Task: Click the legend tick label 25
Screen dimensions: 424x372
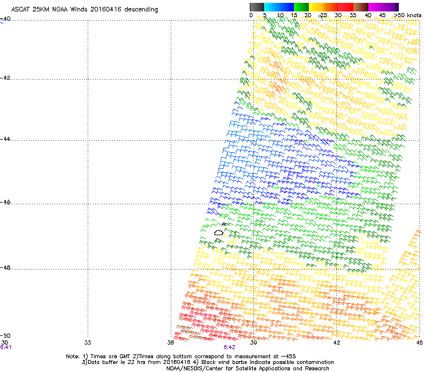Action: point(323,15)
